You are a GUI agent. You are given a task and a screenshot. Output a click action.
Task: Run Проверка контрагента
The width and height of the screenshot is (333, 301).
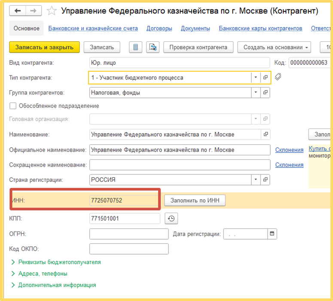(x=199, y=47)
